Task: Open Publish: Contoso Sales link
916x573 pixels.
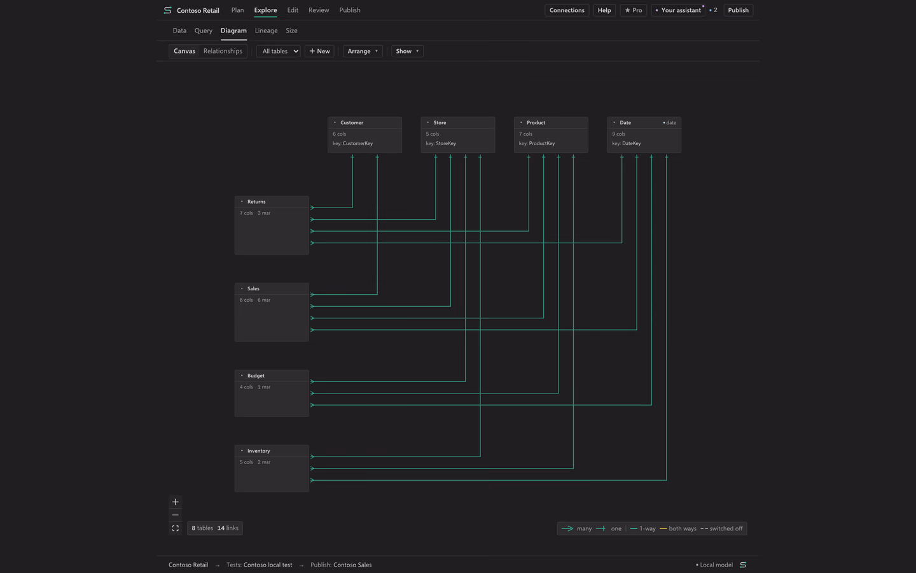Action: pos(341,565)
